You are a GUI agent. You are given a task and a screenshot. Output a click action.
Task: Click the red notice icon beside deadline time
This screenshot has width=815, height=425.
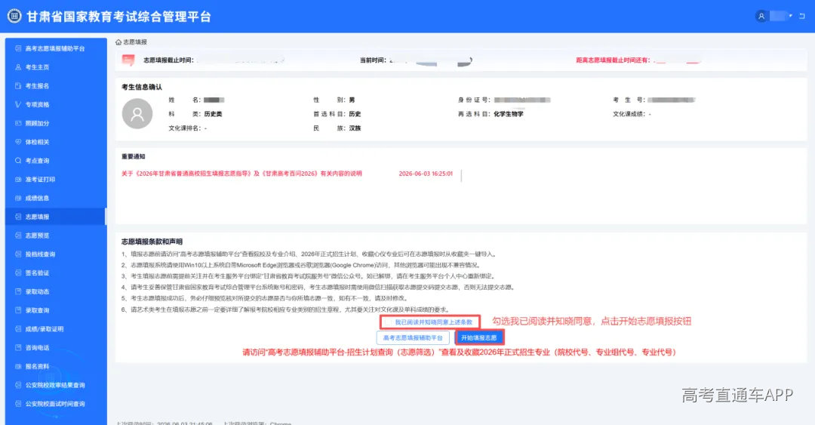coord(128,60)
